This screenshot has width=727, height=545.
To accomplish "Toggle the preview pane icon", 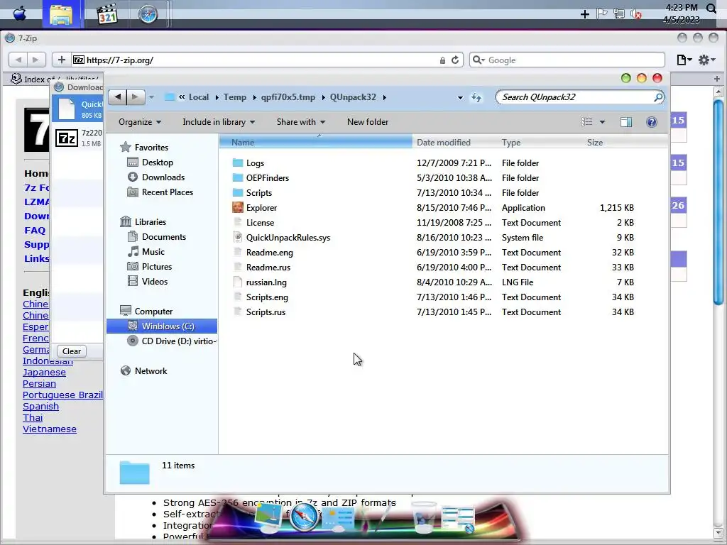I will tap(626, 122).
